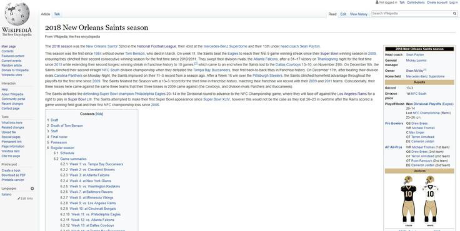Open the Create a book link
This screenshot has height=231, width=460.
click(11, 170)
